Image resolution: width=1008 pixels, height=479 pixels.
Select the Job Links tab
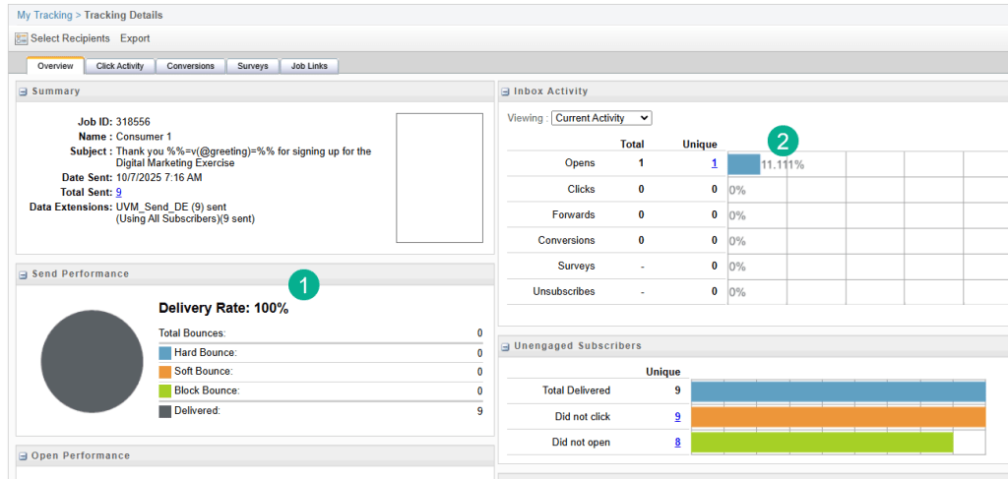point(309,66)
